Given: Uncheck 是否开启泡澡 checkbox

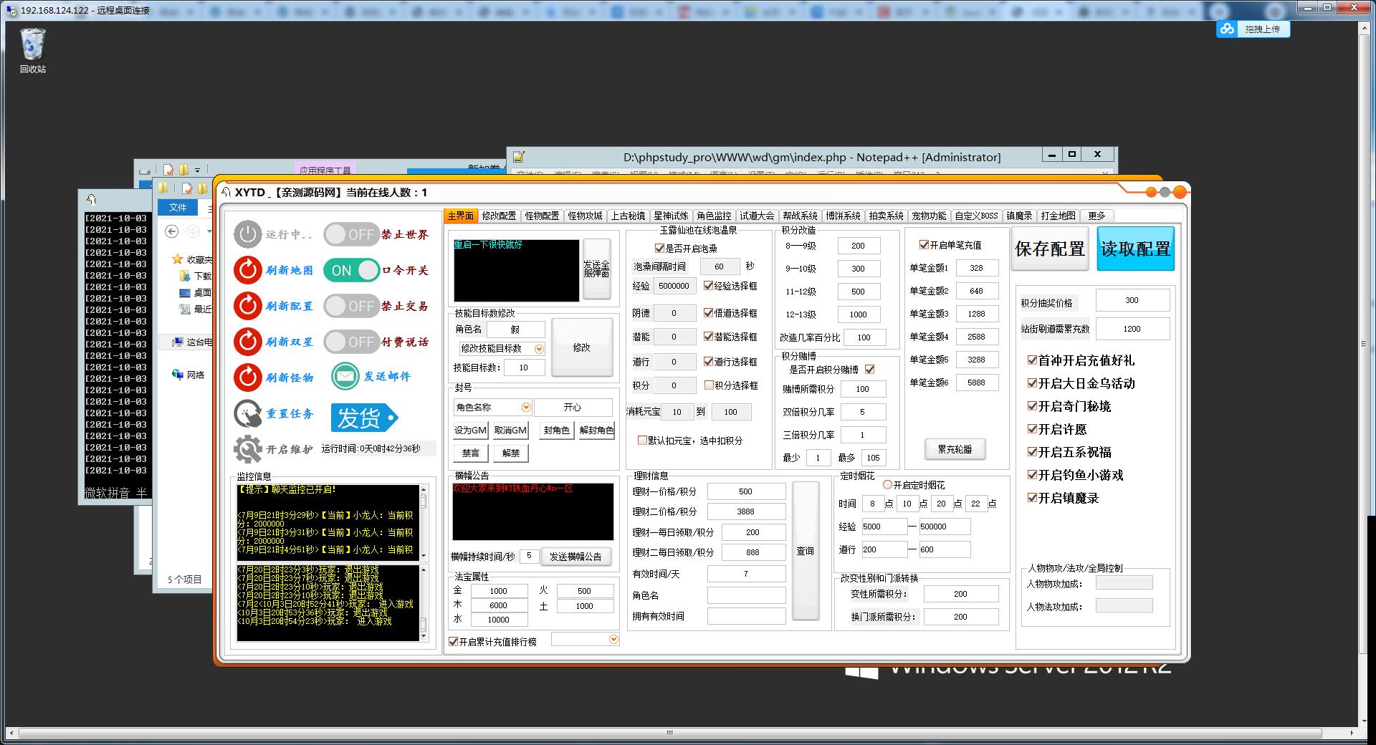Looking at the screenshot, I should pyautogui.click(x=659, y=249).
